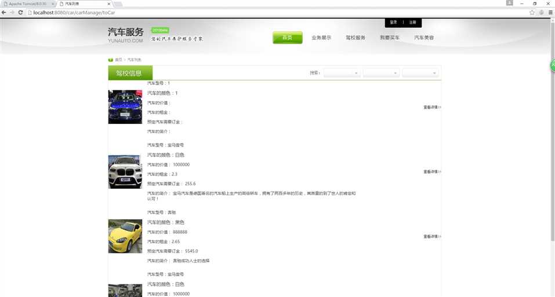Close the 汽车列表 tab
555x297 pixels.
pos(108,3)
